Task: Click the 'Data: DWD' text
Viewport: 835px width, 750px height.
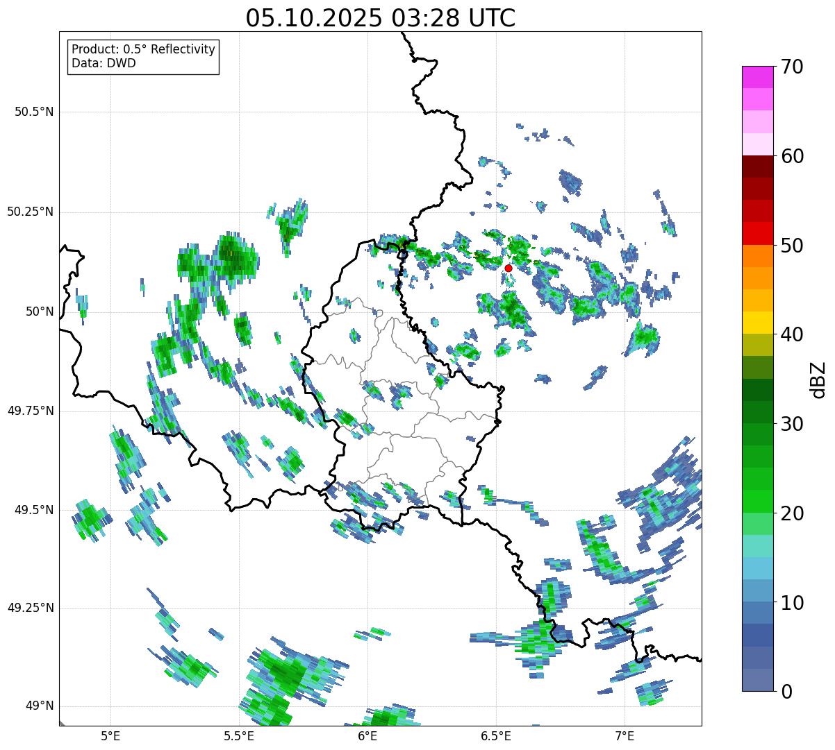Action: pyautogui.click(x=104, y=63)
